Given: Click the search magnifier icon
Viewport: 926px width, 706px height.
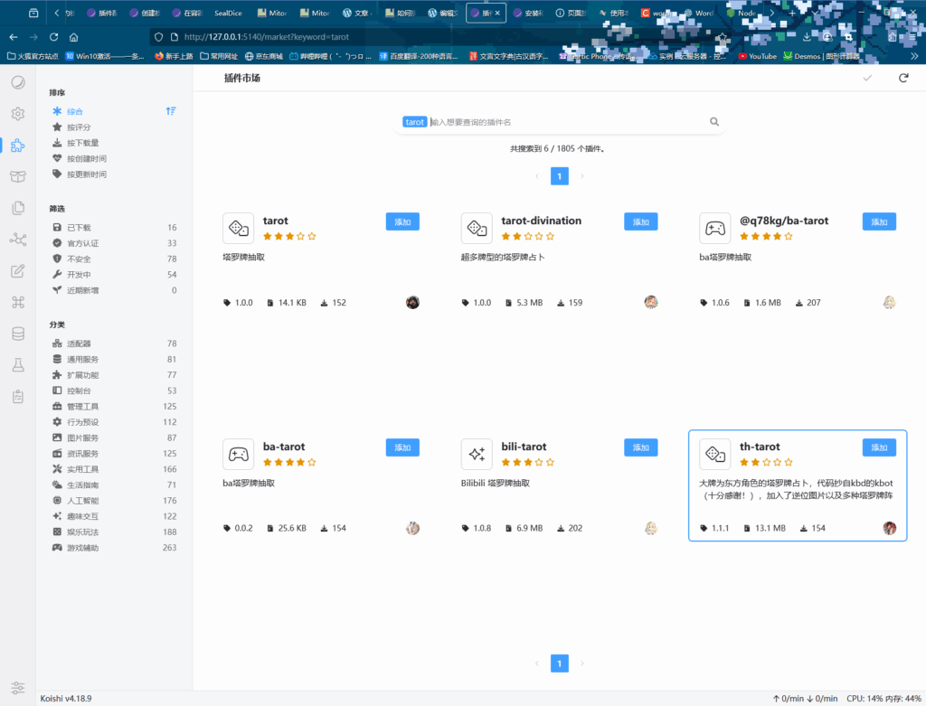Looking at the screenshot, I should pos(714,122).
